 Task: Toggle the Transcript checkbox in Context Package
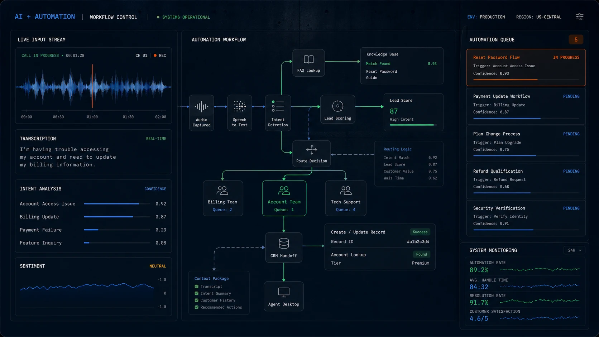[x=196, y=287]
